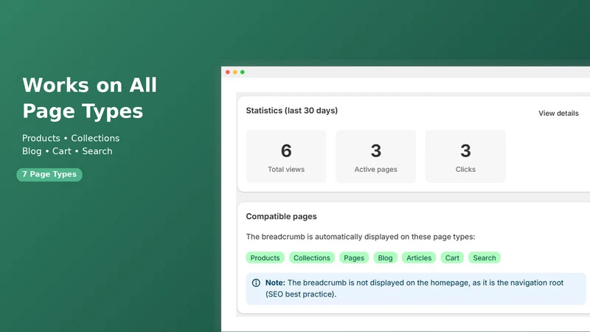Click the yellow minimize window dot
The height and width of the screenshot is (332, 590).
coord(235,72)
